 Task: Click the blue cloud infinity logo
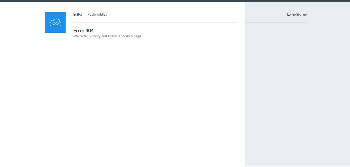pyautogui.click(x=55, y=22)
